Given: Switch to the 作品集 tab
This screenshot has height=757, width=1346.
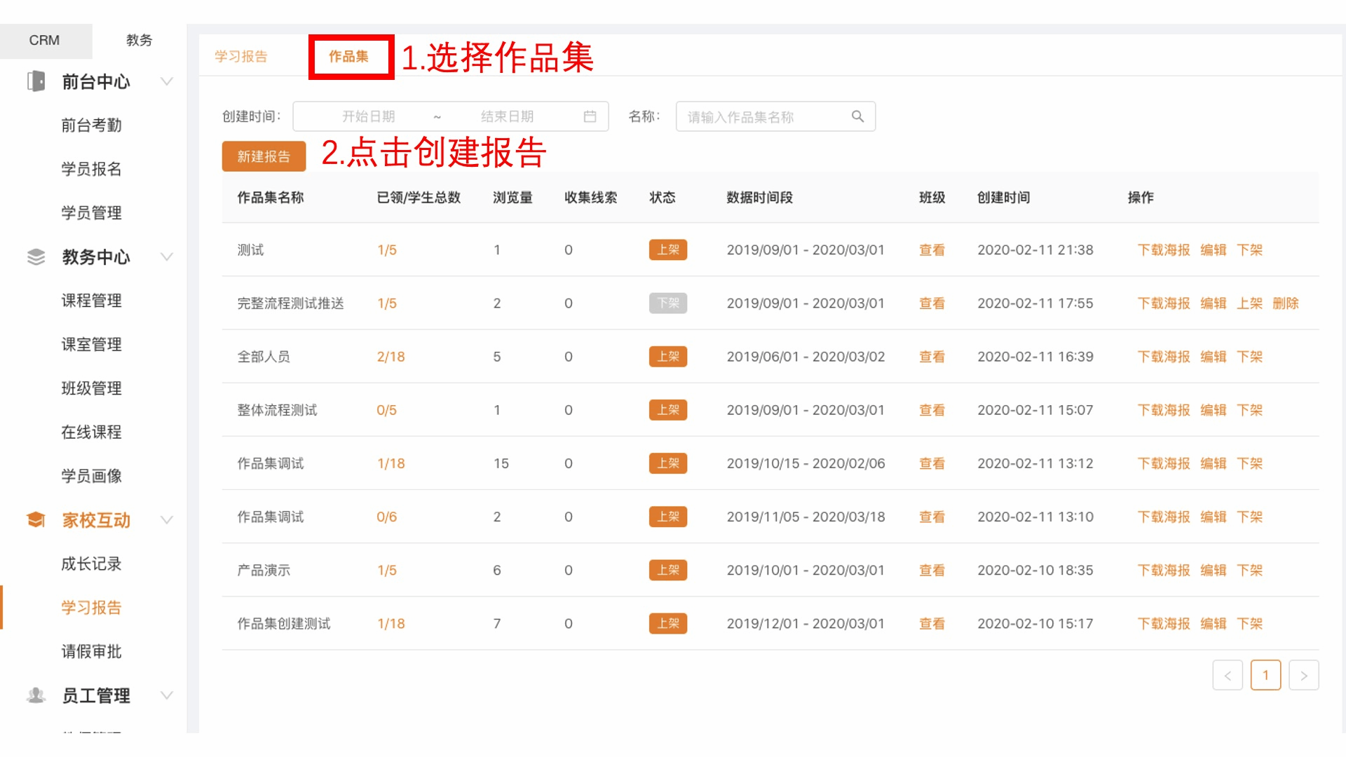Looking at the screenshot, I should [349, 56].
